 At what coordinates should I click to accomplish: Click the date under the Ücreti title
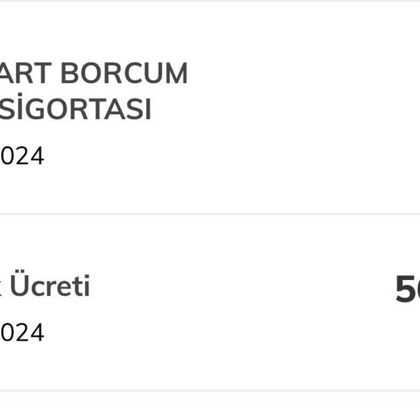22,332
